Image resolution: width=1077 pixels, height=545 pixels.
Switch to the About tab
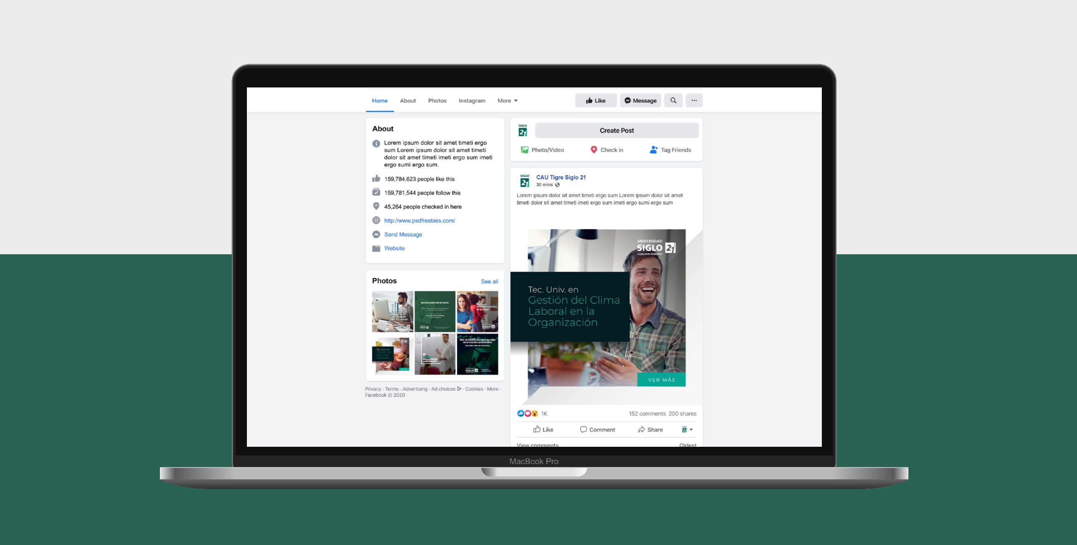(x=408, y=101)
